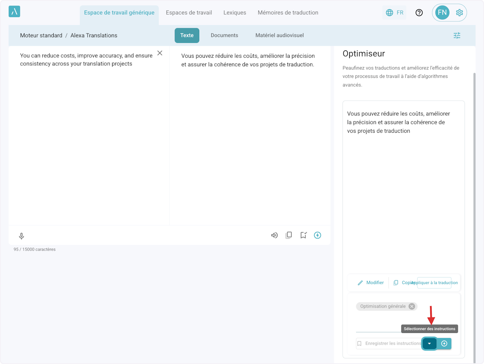Click the sliders settings icon in the subheader
This screenshot has height=364, width=484.
tap(457, 36)
